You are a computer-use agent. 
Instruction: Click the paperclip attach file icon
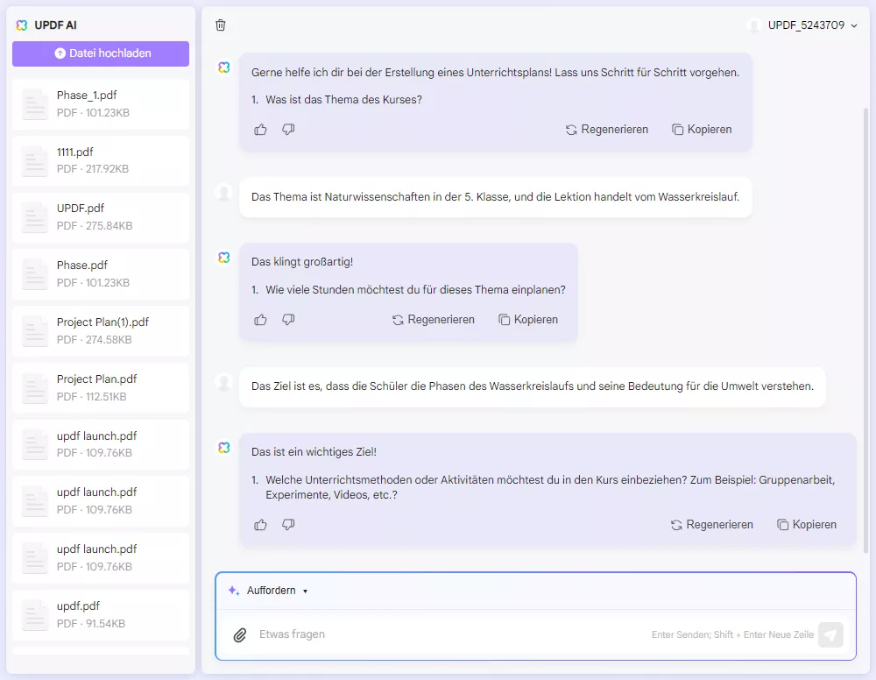[240, 634]
